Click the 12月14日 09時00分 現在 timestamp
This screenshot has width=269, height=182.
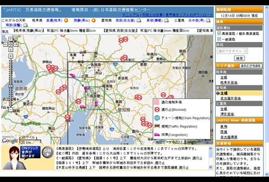pos(239,16)
